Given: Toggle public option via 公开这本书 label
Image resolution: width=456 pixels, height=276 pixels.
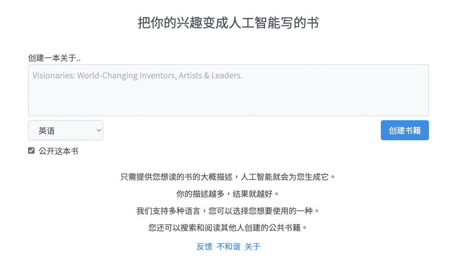Looking at the screenshot, I should pos(58,151).
